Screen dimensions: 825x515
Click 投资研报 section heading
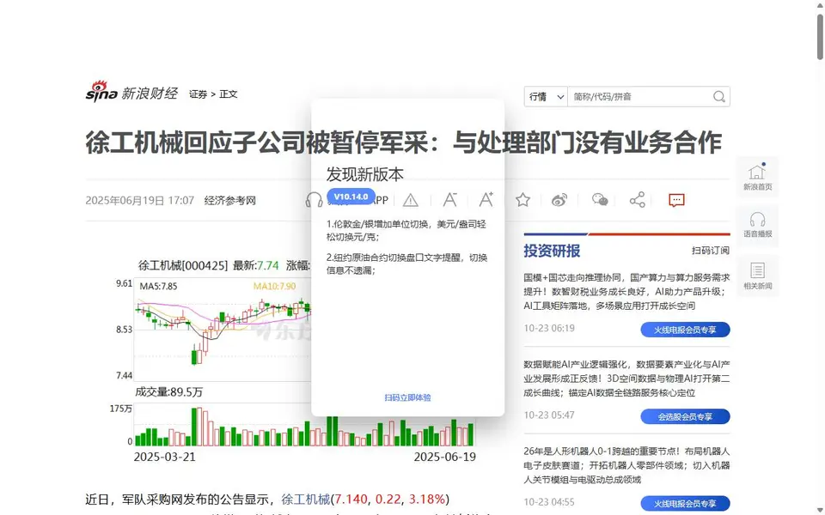pos(552,251)
